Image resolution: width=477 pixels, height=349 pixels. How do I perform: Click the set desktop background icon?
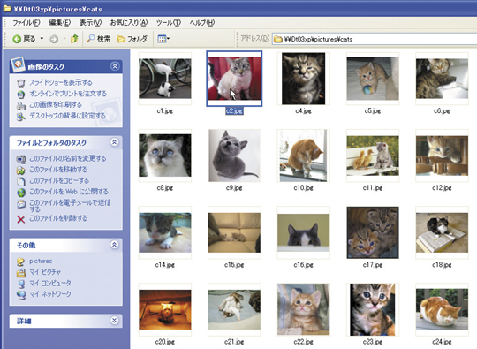point(20,117)
